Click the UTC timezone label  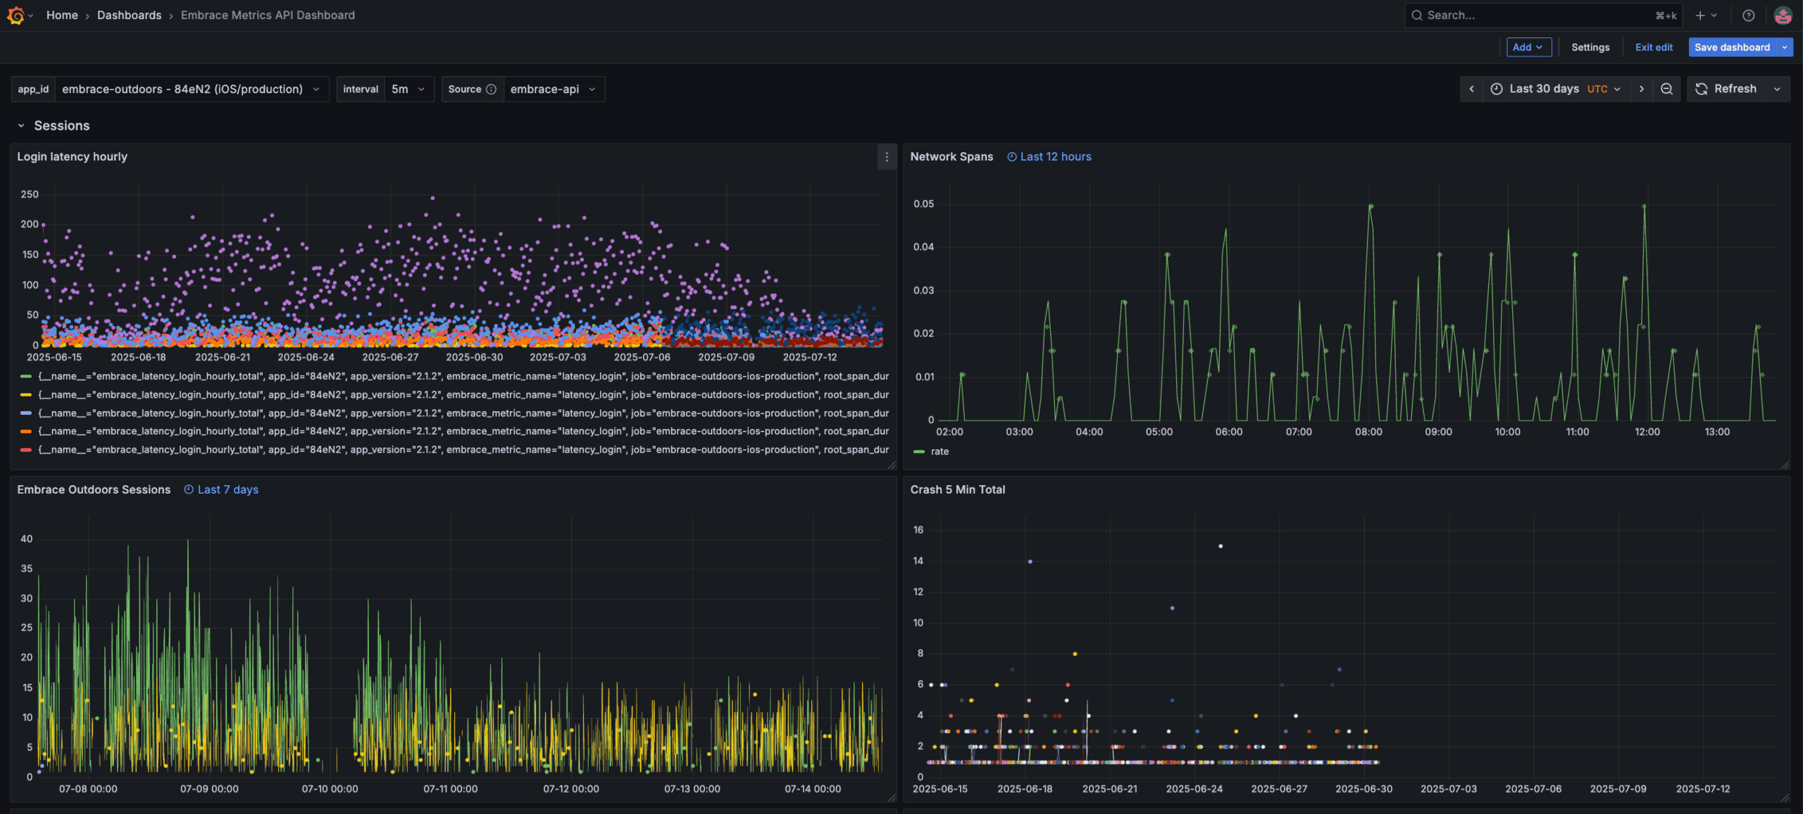click(x=1597, y=89)
